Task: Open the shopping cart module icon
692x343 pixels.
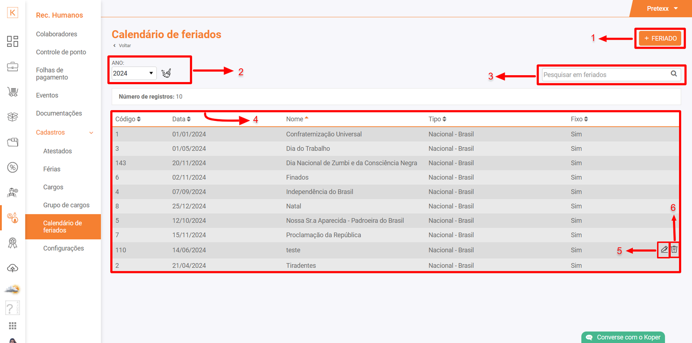Action: coord(13,92)
